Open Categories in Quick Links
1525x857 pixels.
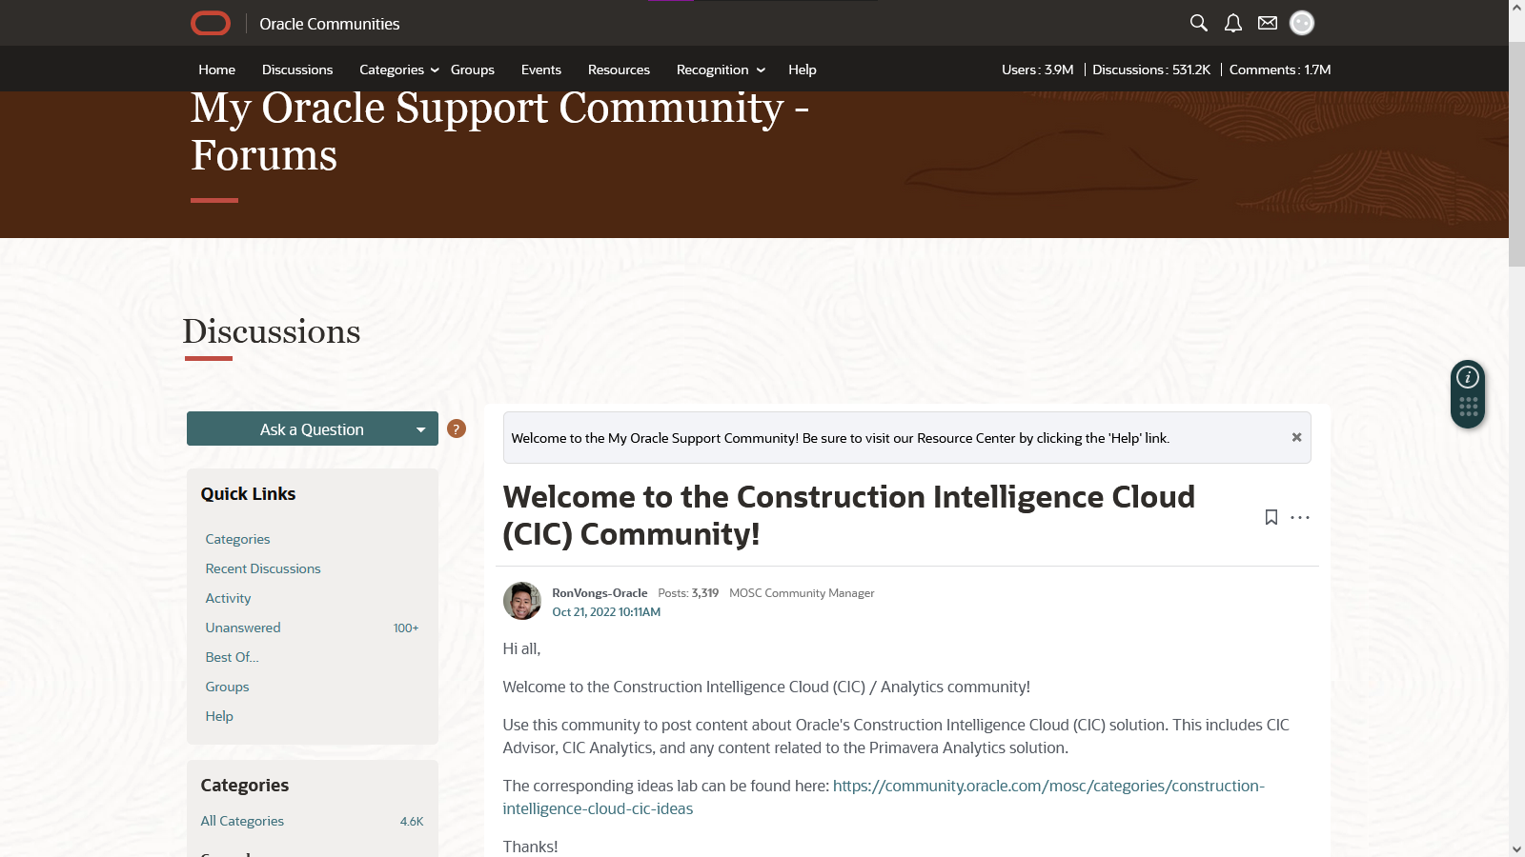click(238, 539)
